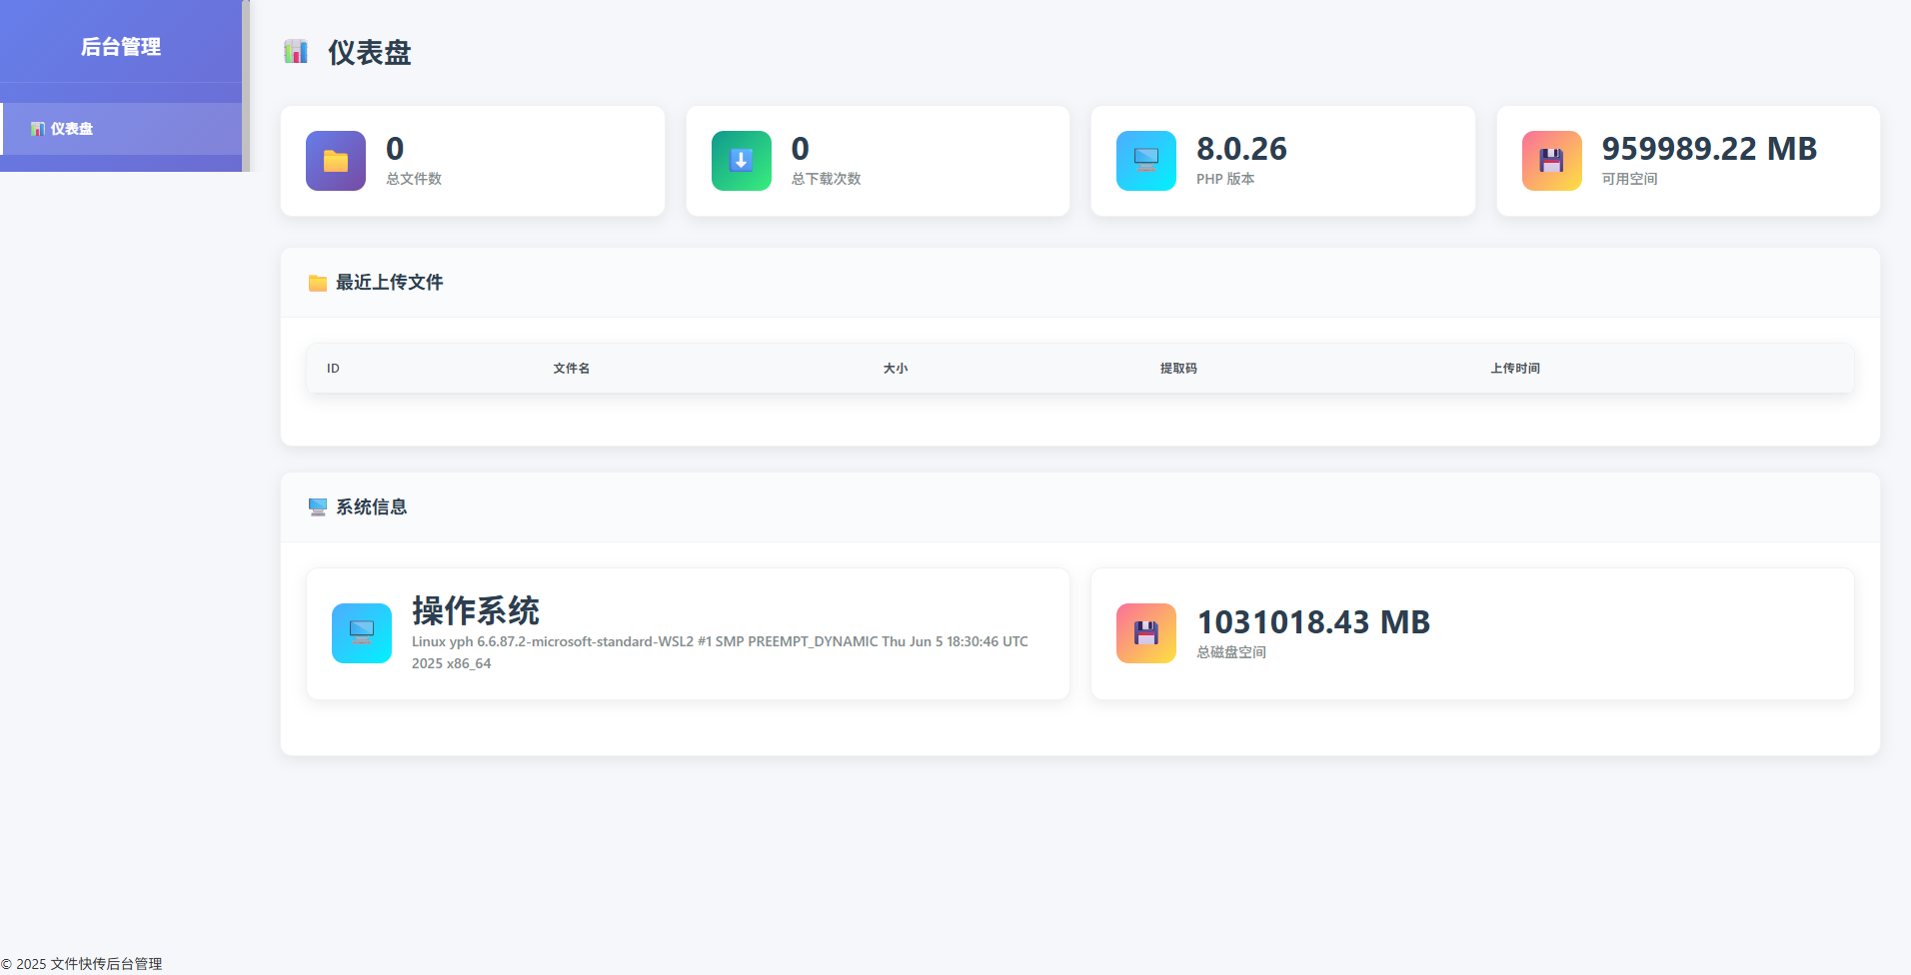Viewport: 1911px width, 975px height.
Task: Click the sidebar vertical scrollbar
Action: (x=246, y=86)
